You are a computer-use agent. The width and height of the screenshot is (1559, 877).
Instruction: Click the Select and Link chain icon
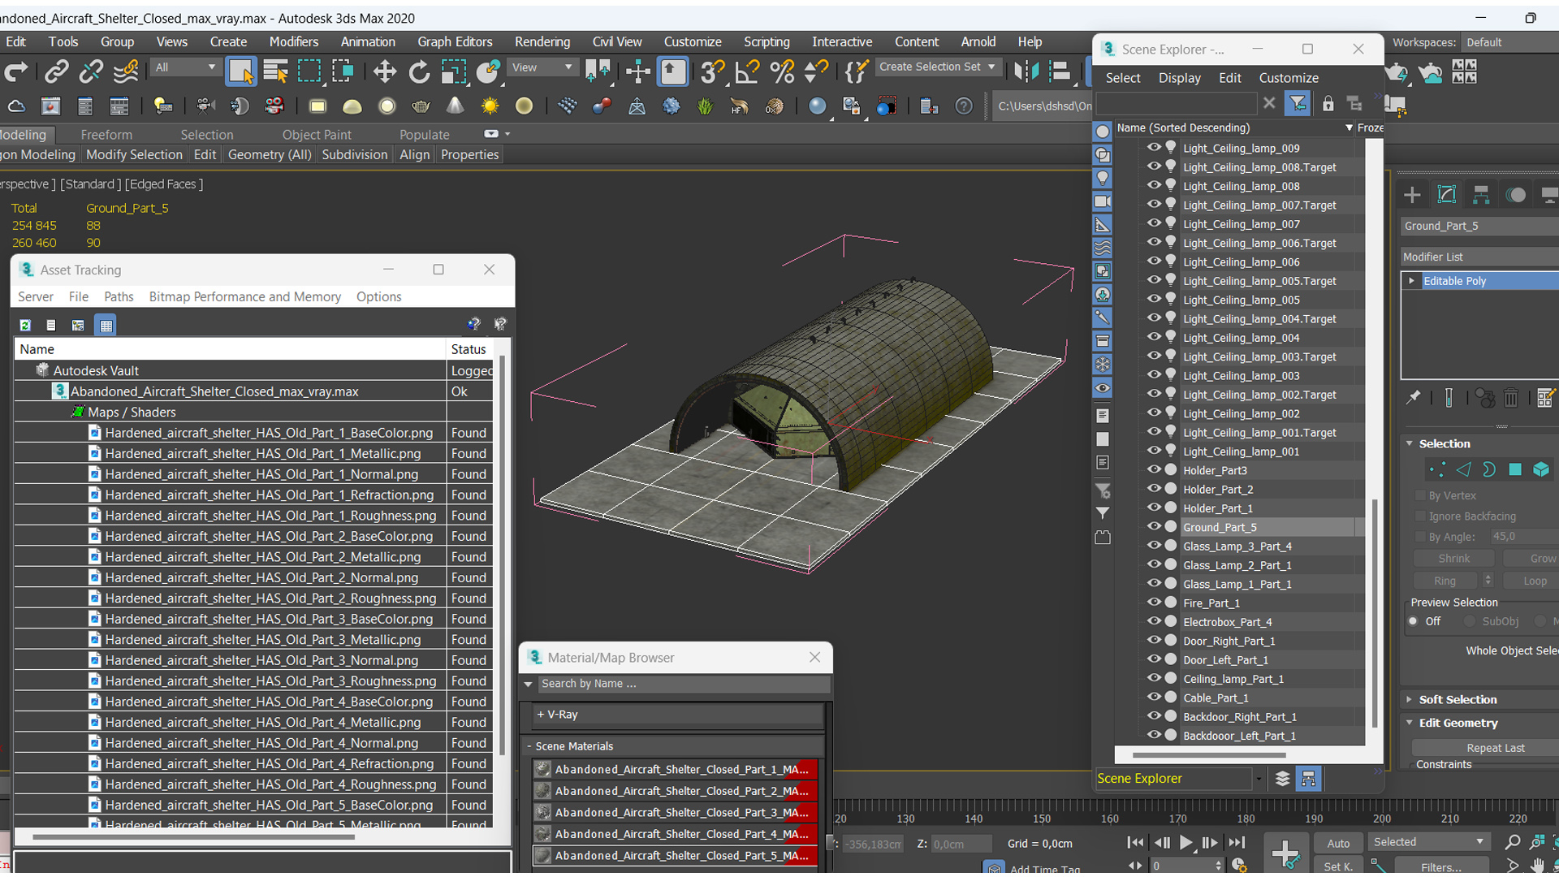coord(56,71)
